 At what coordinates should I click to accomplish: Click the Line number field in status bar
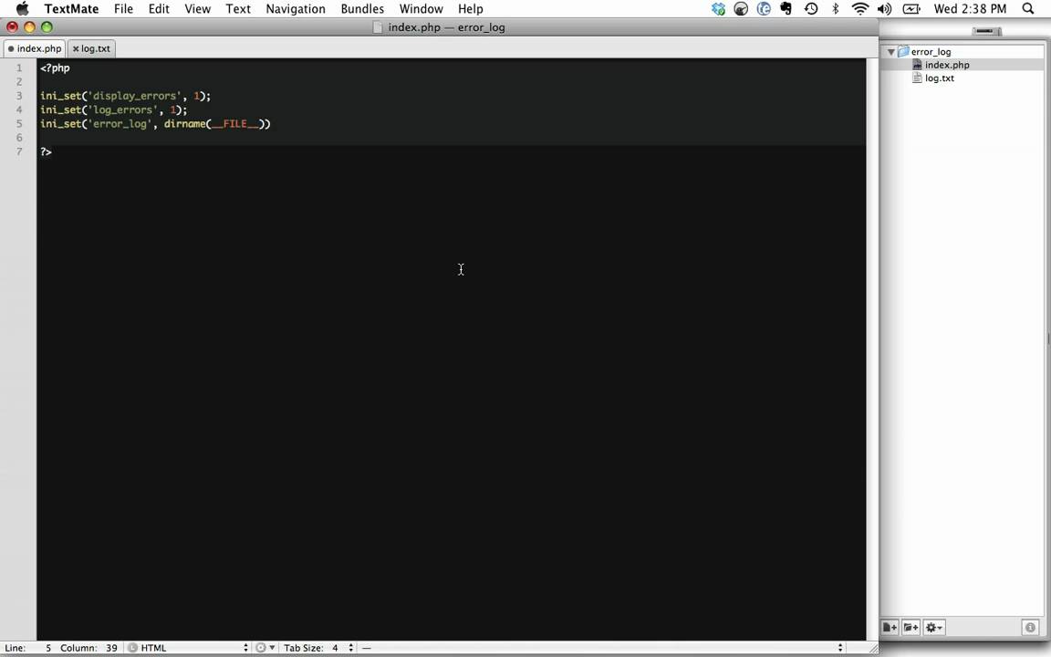coord(28,648)
